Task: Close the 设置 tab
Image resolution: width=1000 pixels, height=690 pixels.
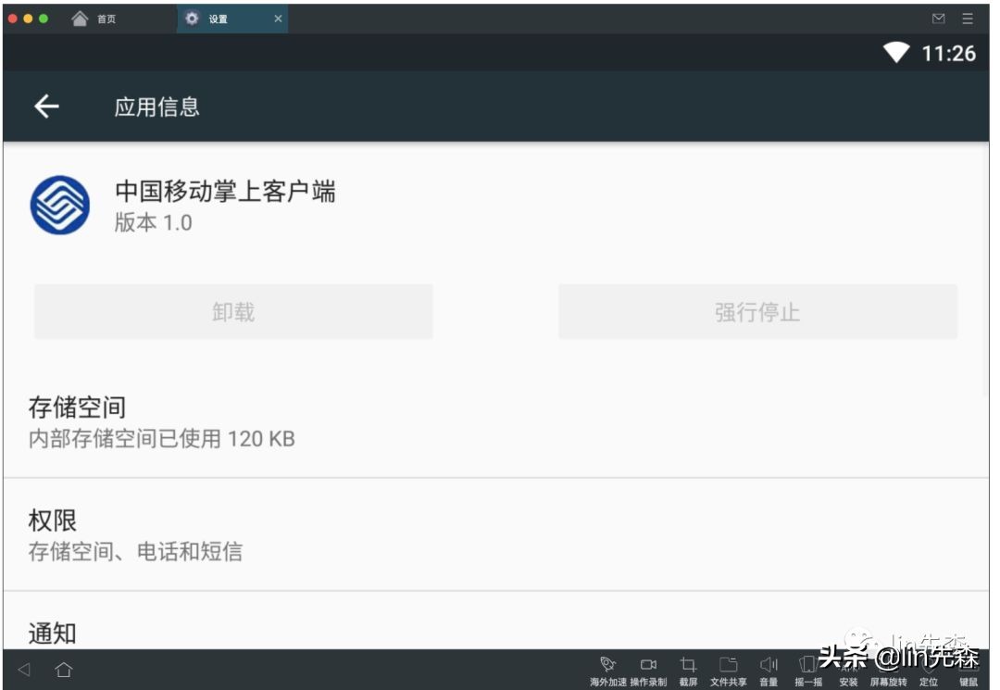Action: tap(278, 19)
